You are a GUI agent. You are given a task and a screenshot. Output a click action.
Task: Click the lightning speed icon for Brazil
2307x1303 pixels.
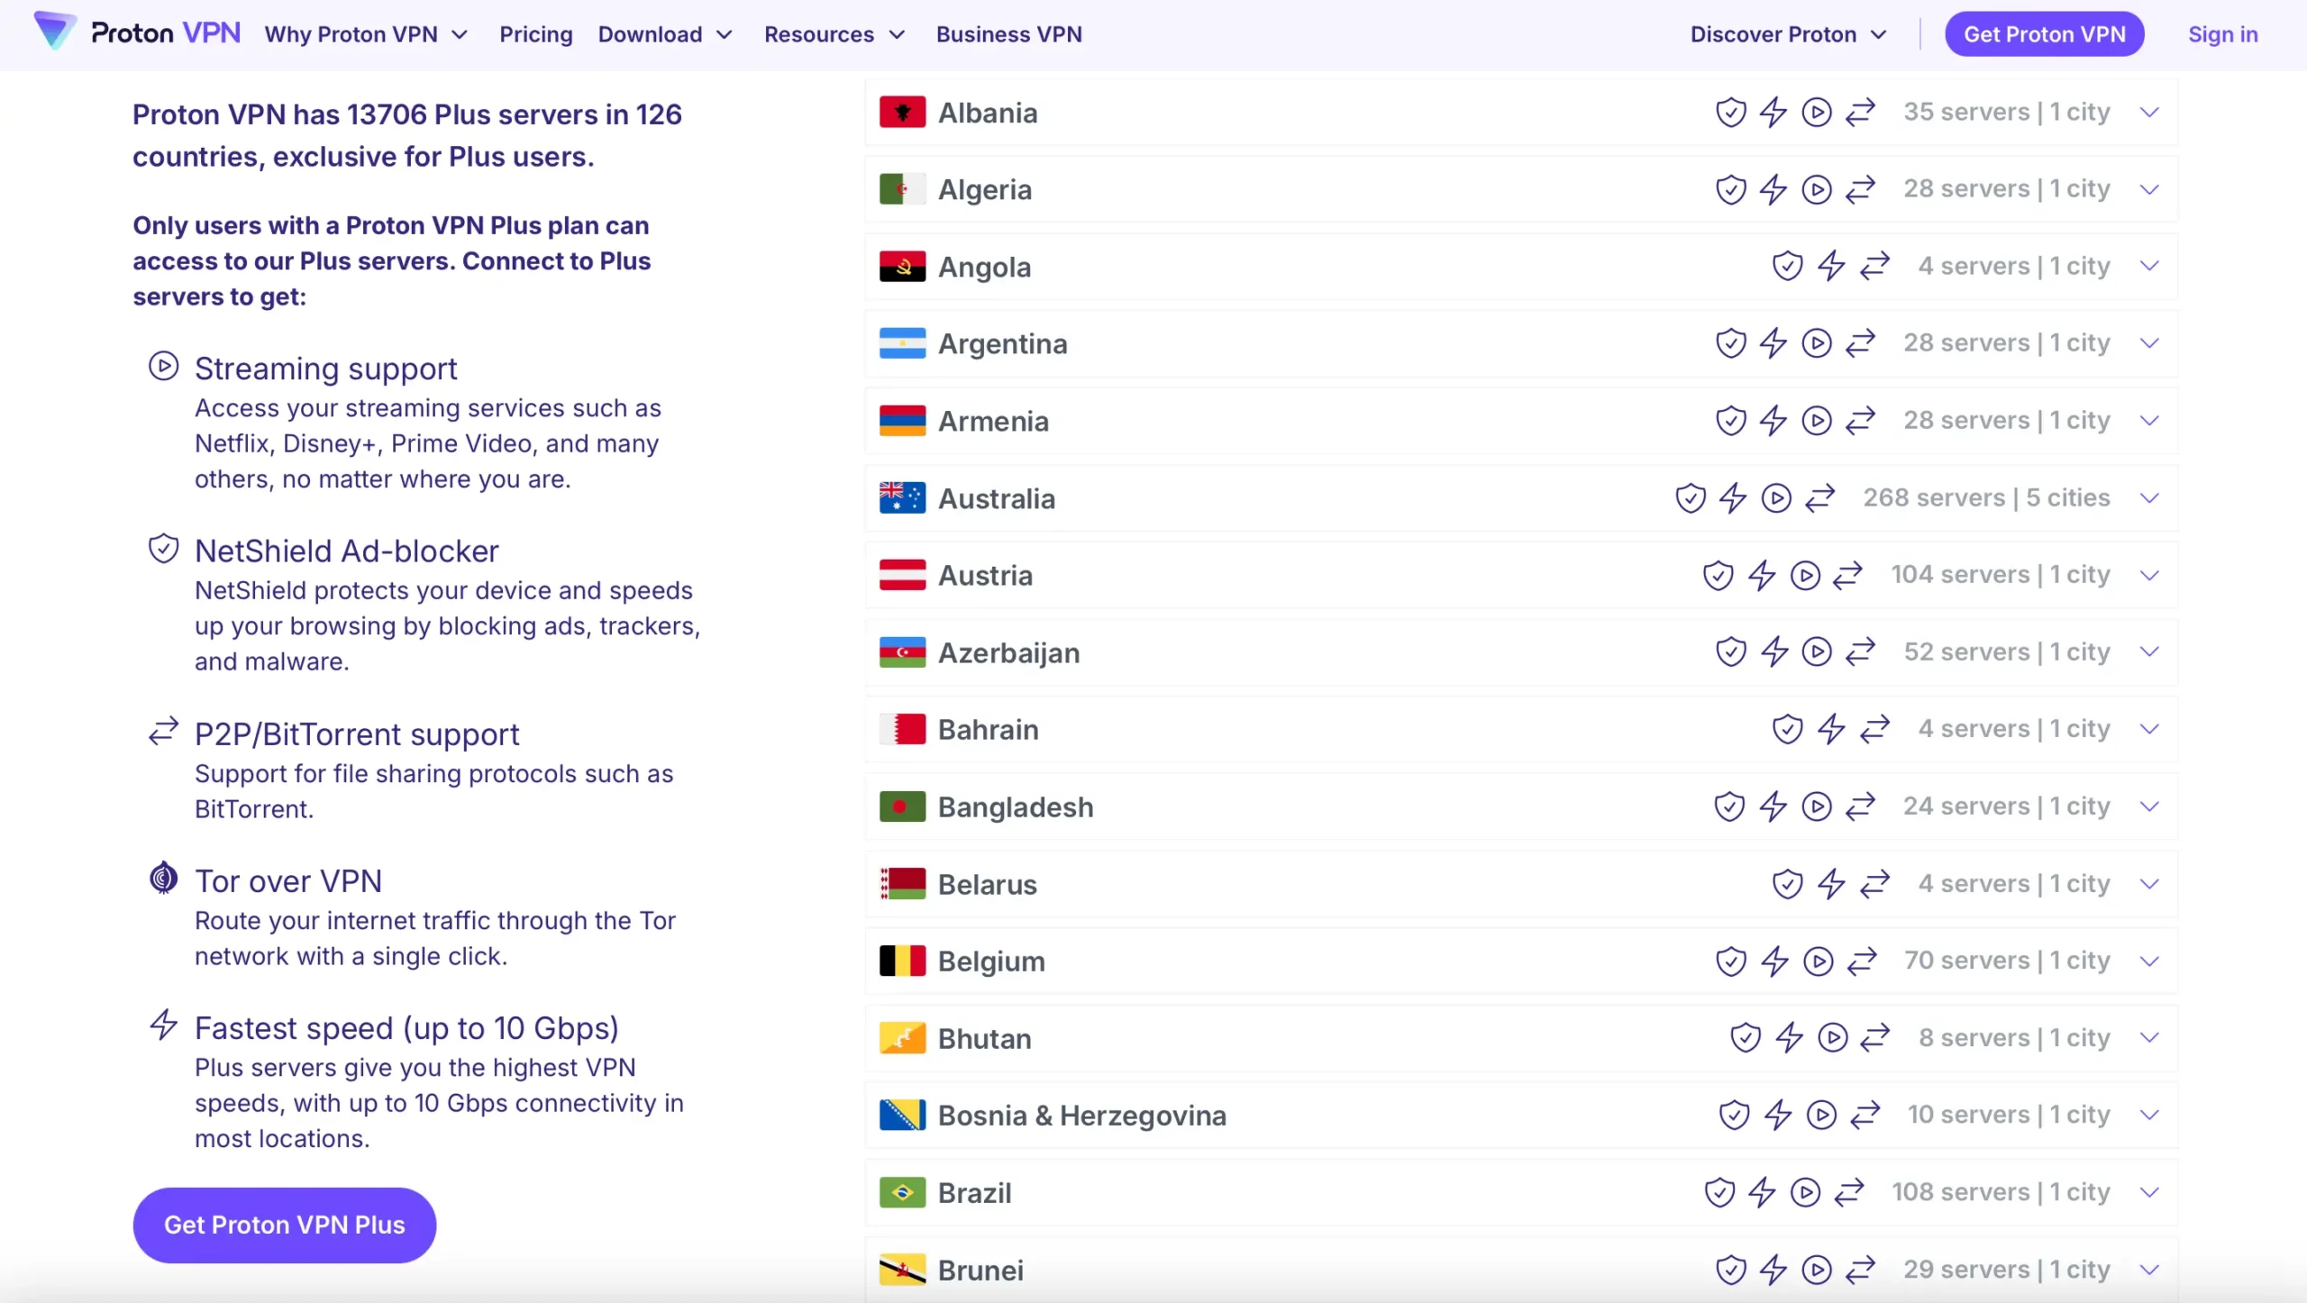coord(1763,1192)
